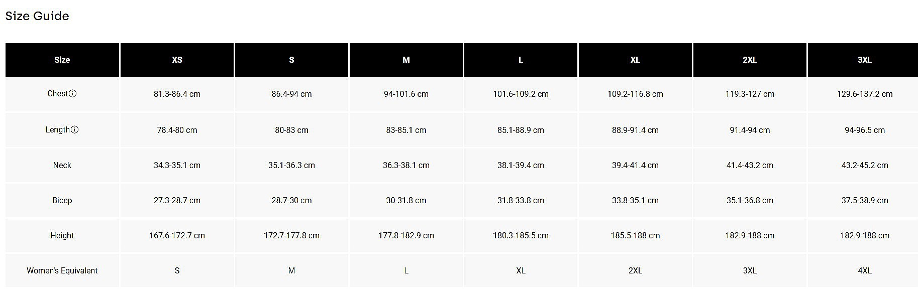Click the info icon next to Chest

(x=73, y=94)
